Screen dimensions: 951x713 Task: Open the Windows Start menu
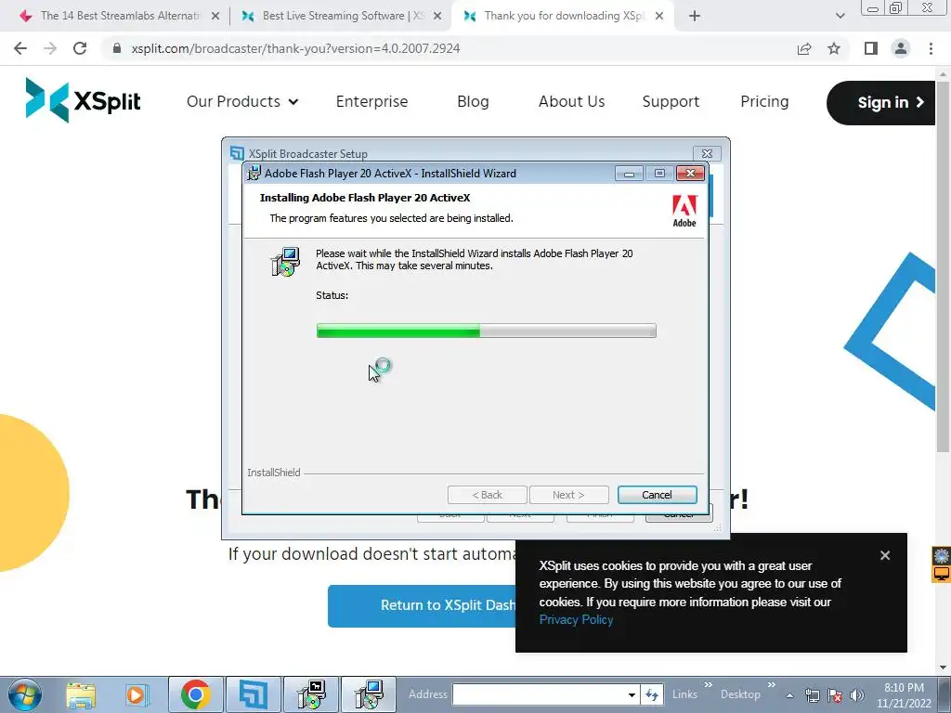coord(25,694)
